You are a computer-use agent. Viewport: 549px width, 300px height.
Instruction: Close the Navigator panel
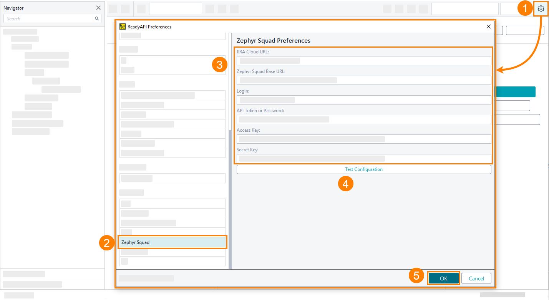click(x=98, y=8)
